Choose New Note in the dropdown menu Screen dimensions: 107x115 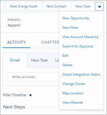pos(70,28)
